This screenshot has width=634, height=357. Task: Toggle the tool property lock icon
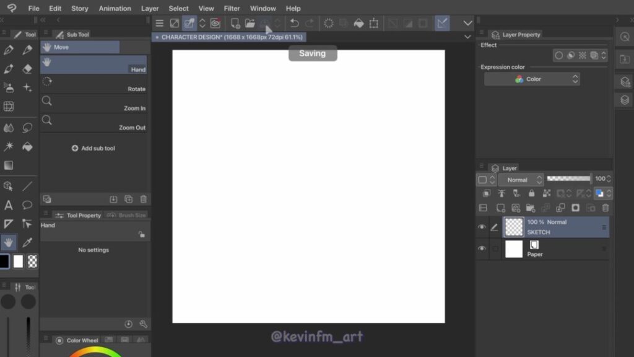tap(142, 235)
